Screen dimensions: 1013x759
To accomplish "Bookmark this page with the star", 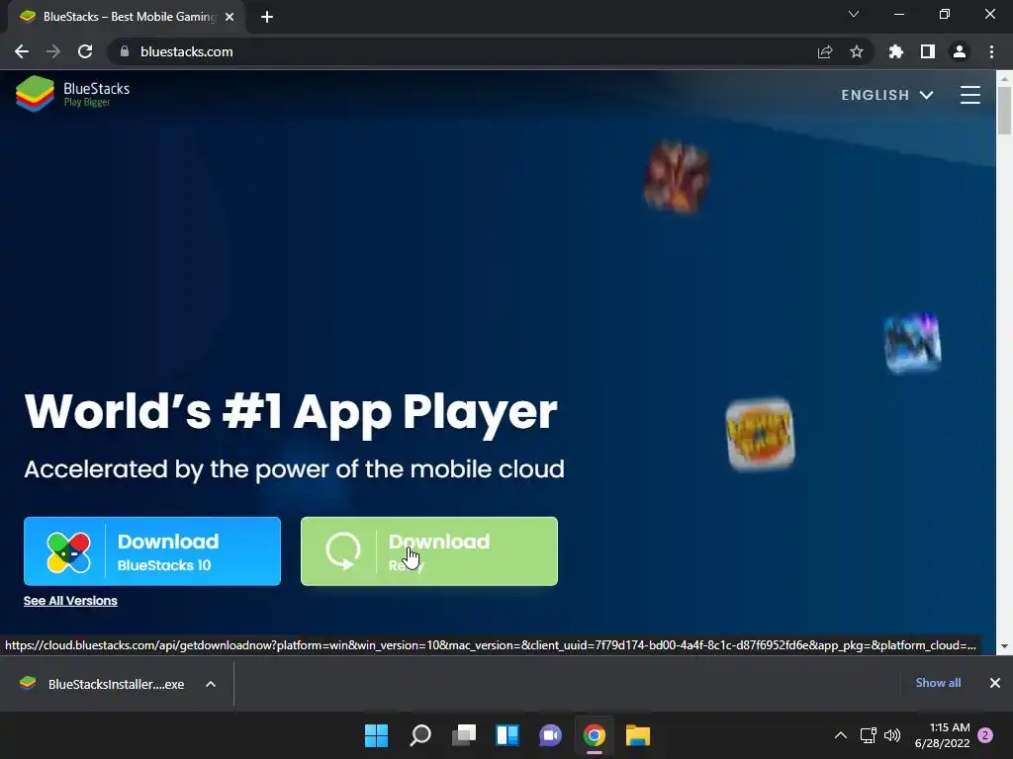I will point(857,51).
